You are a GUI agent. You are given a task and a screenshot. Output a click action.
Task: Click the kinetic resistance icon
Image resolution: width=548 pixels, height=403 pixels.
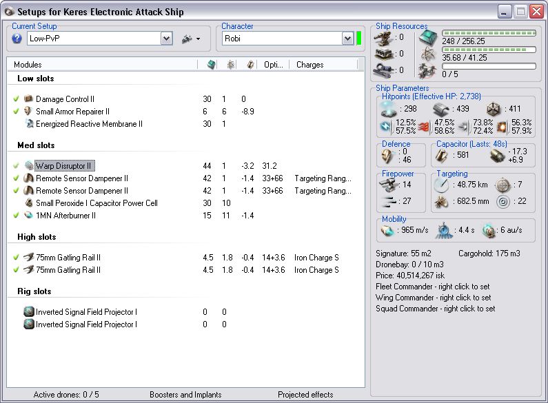464,127
